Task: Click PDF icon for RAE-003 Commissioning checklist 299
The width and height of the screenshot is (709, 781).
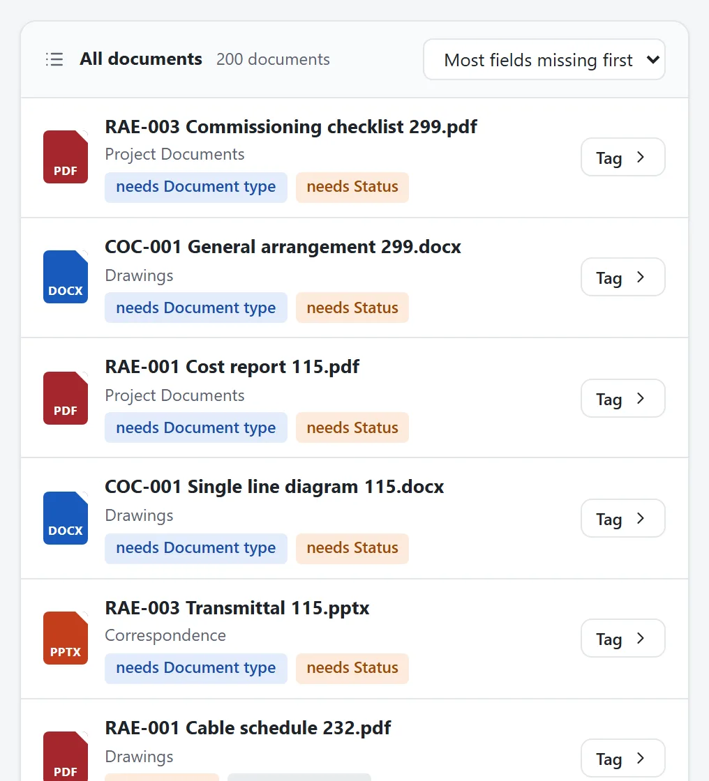Action: pos(66,157)
